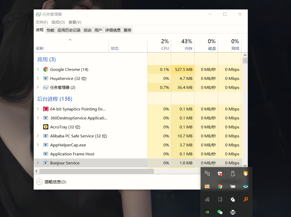Click the Chrome icon in the tray popup

[220, 186]
